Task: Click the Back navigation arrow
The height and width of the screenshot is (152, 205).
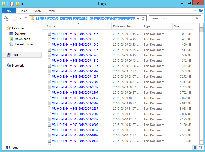Action: coord(7,18)
